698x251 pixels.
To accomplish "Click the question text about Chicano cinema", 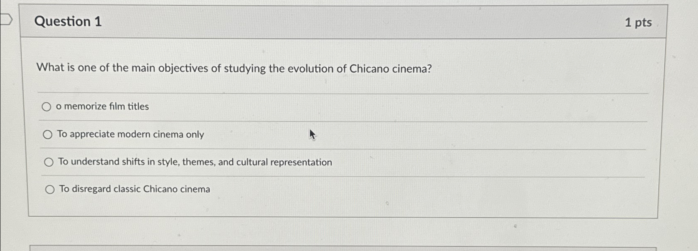I will (x=234, y=68).
